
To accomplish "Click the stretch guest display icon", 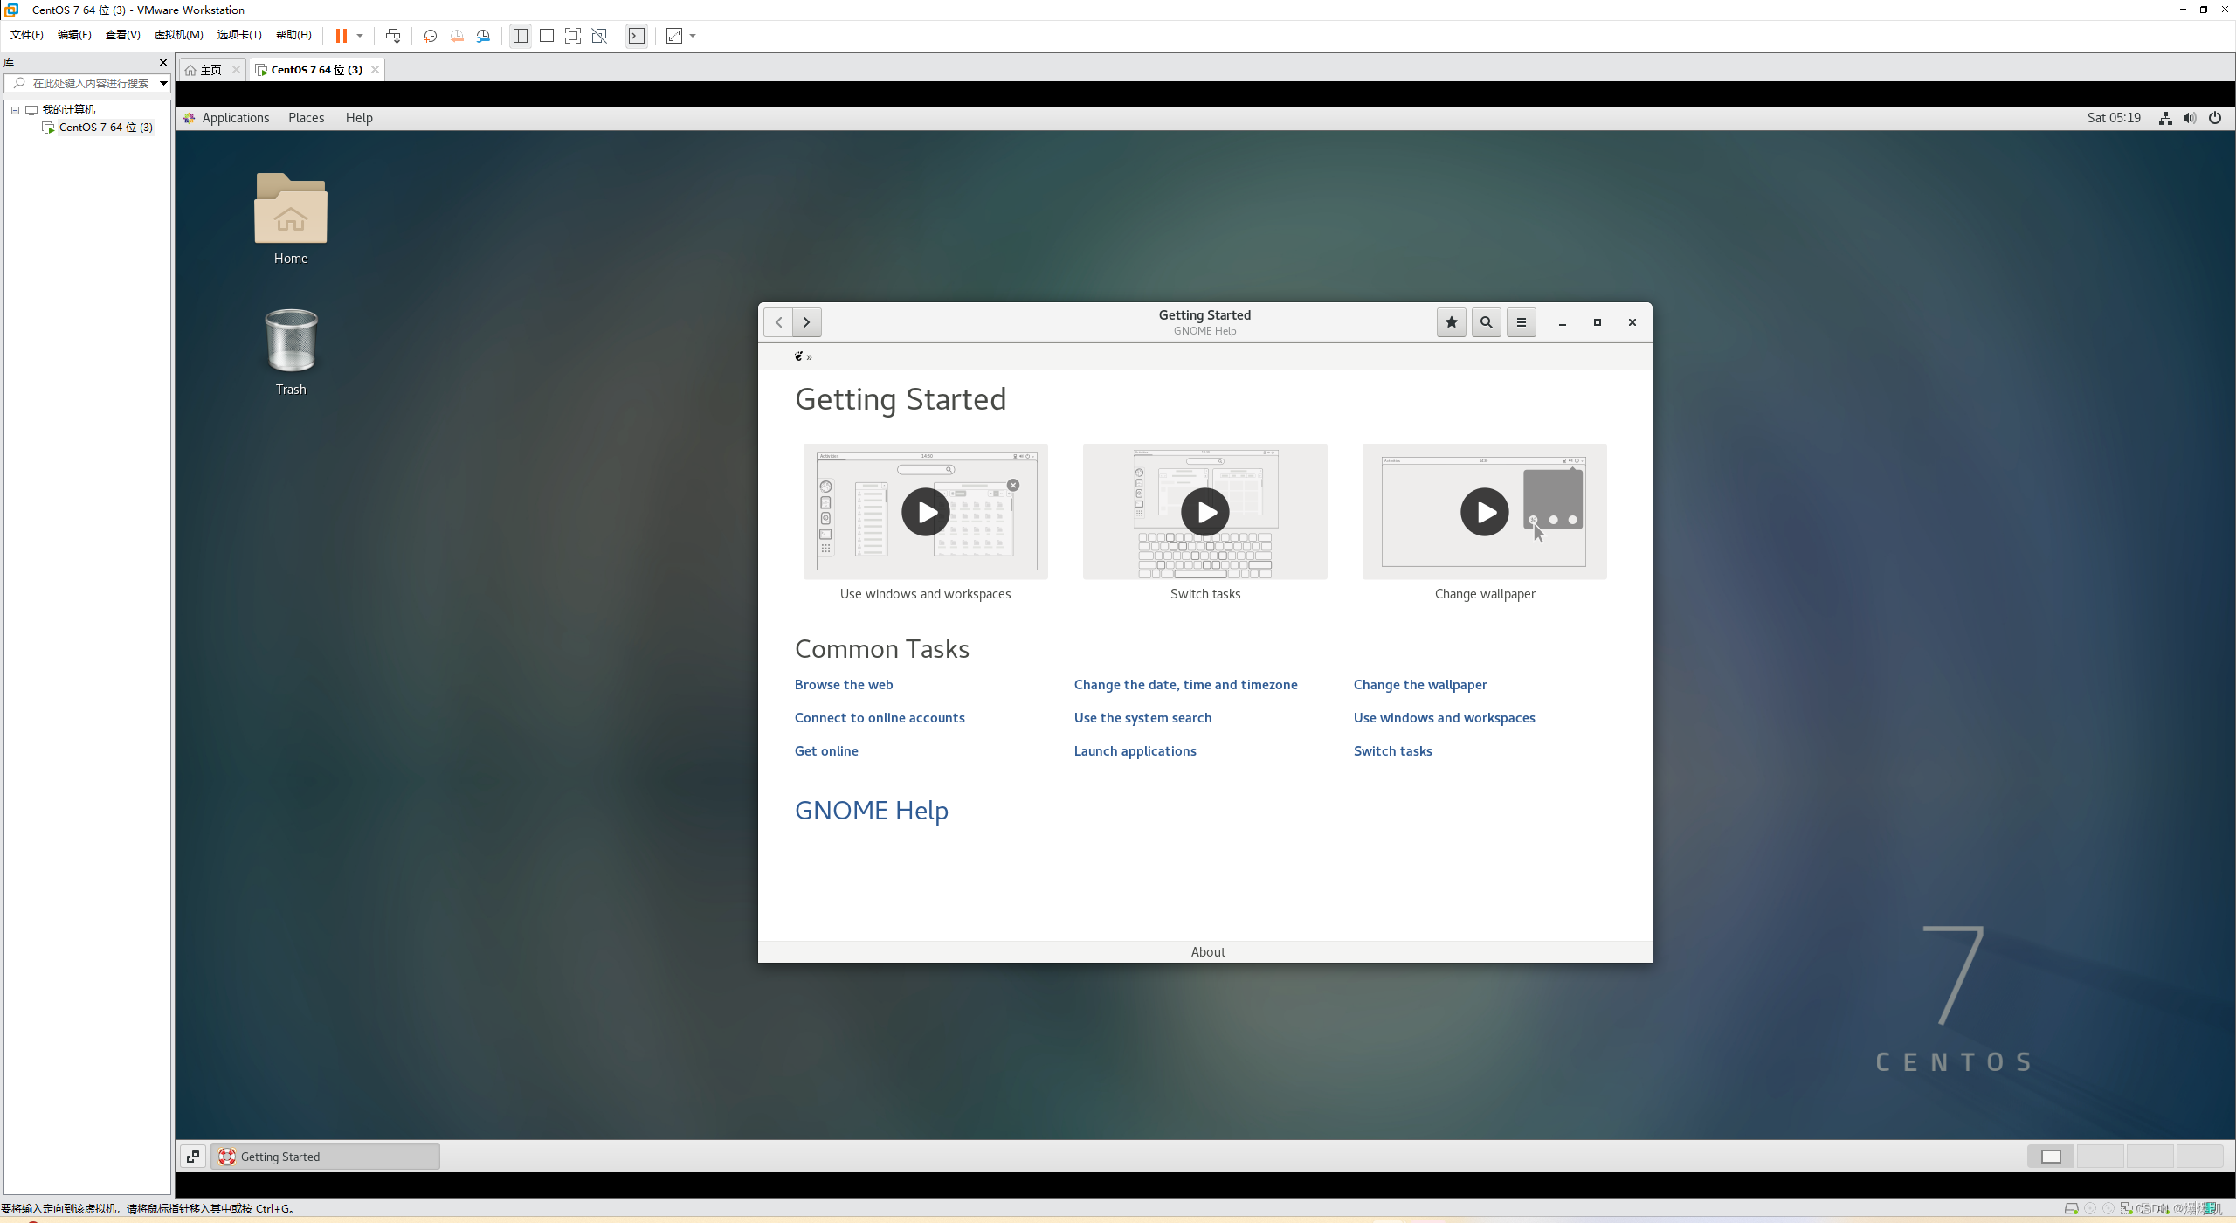I will pyautogui.click(x=674, y=36).
